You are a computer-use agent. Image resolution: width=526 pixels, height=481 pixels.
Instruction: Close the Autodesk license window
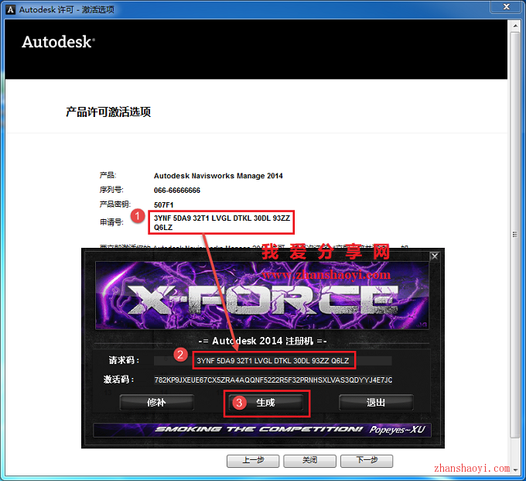coord(506,7)
